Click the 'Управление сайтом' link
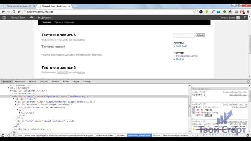 [x=187, y=56]
